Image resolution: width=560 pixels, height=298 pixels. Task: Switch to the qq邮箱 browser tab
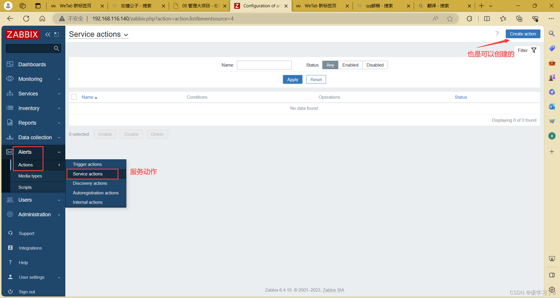point(383,6)
